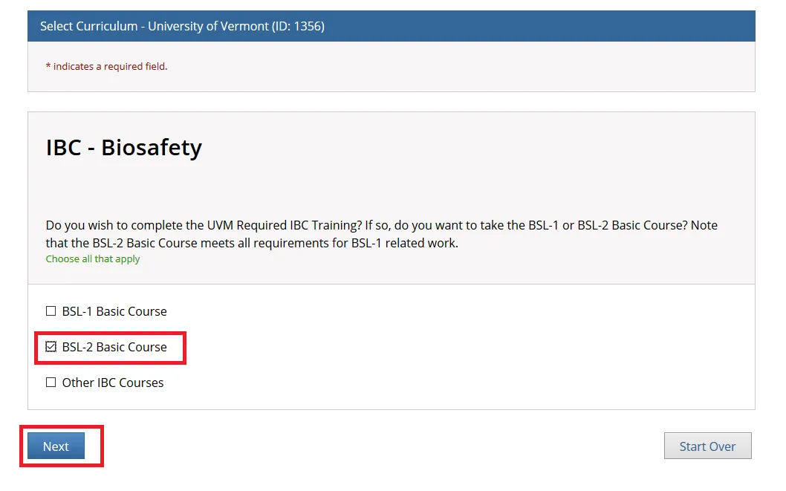Click the sentence starting 'that the BSL-2 Basic Course meets'

(252, 243)
